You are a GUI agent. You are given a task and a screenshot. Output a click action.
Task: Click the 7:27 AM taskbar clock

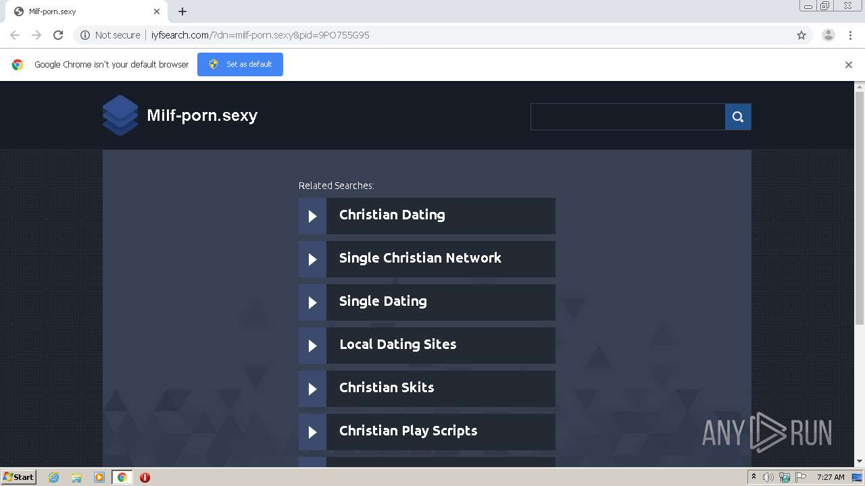(831, 477)
